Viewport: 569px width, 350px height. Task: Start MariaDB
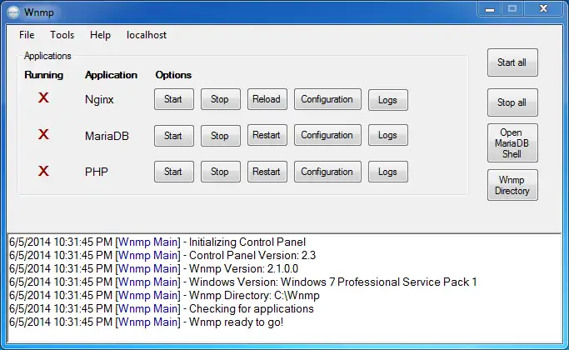click(x=174, y=136)
